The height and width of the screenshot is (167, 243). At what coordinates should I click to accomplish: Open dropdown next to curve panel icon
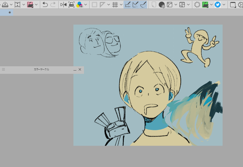(176, 5)
